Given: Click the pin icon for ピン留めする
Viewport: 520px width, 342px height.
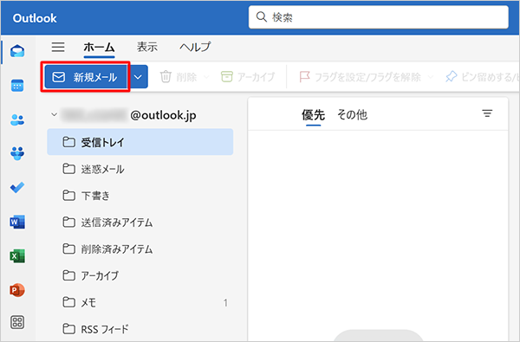Looking at the screenshot, I should (452, 77).
